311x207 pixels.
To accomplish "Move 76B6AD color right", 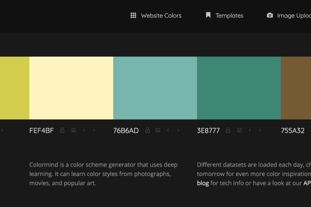I will (179, 130).
